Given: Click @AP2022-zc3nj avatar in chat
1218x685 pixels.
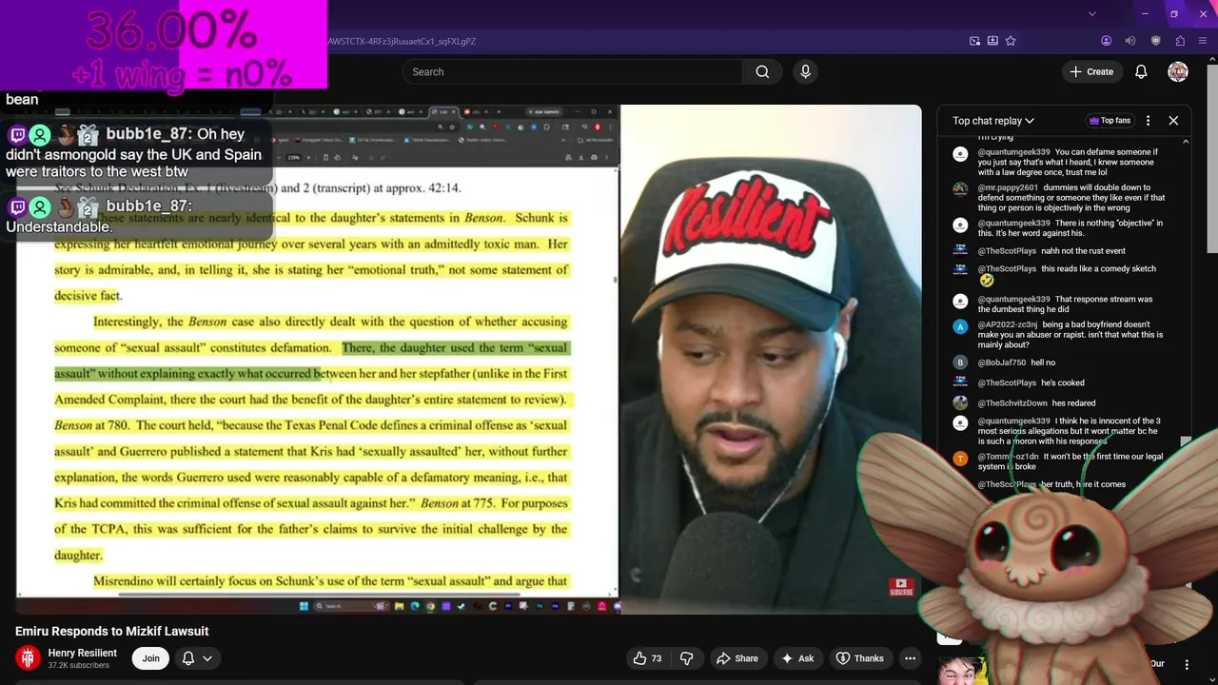Looking at the screenshot, I should (960, 326).
